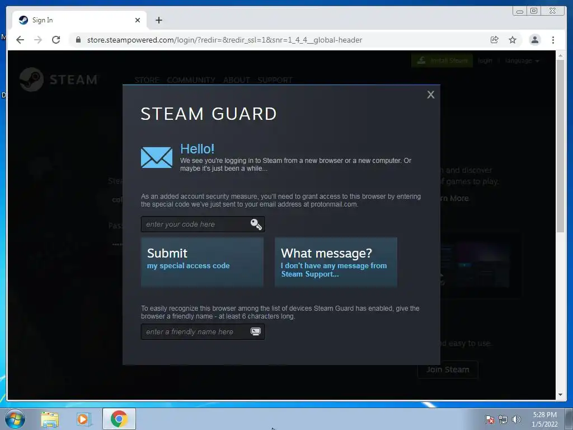Focus the 'enter a friendly name here' field
Viewport: 573px width, 430px height.
[203, 331]
